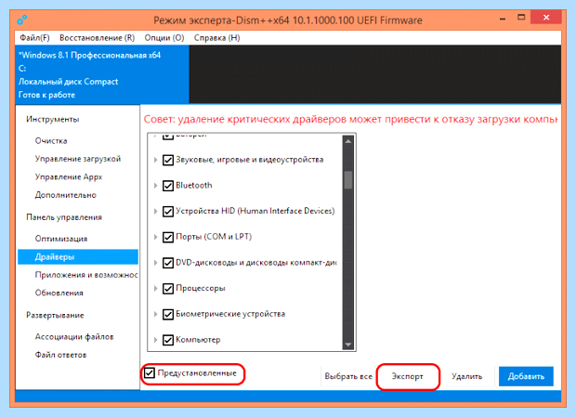Click the Удалить button
This screenshot has width=576, height=417.
click(466, 376)
